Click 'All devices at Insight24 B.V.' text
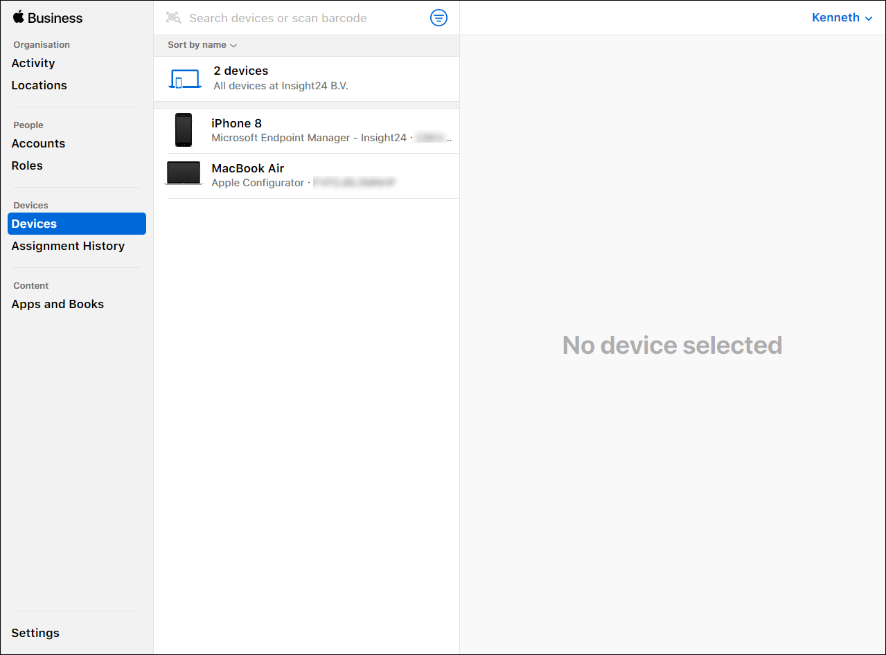Image resolution: width=886 pixels, height=655 pixels. click(281, 87)
